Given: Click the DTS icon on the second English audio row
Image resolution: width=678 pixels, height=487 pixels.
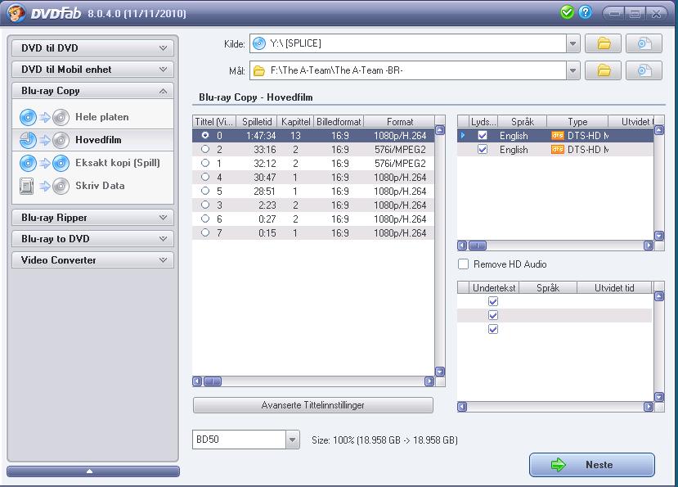Looking at the screenshot, I should [557, 149].
